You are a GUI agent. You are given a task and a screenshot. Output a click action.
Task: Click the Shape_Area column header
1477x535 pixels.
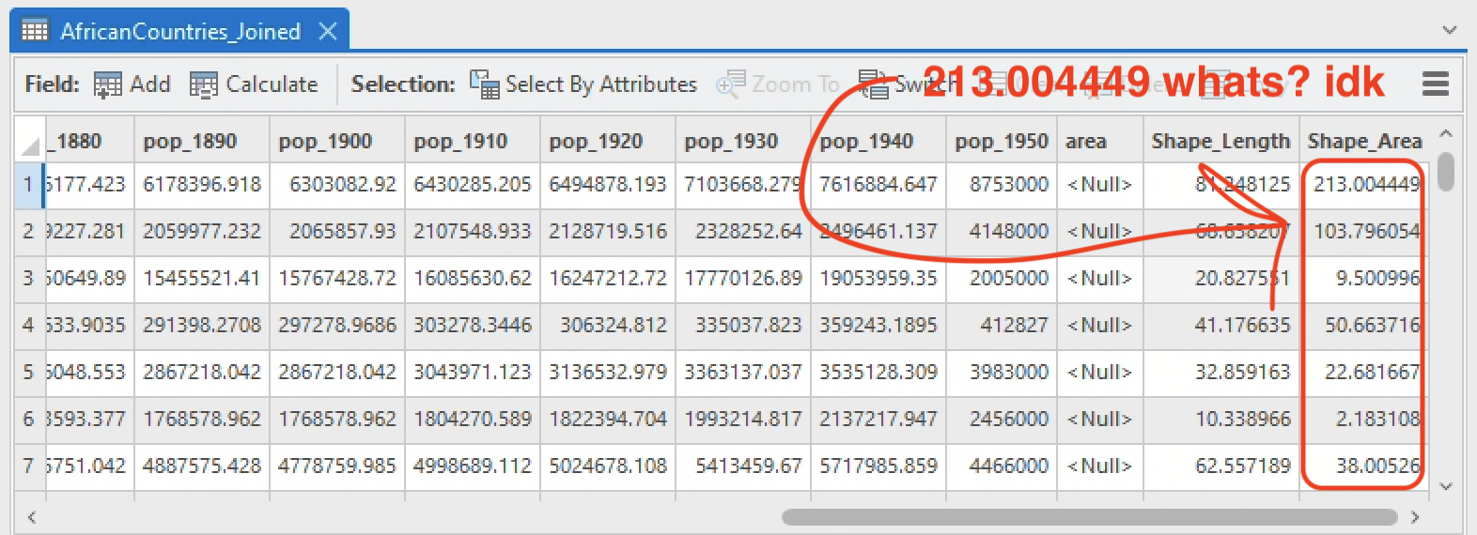1363,142
